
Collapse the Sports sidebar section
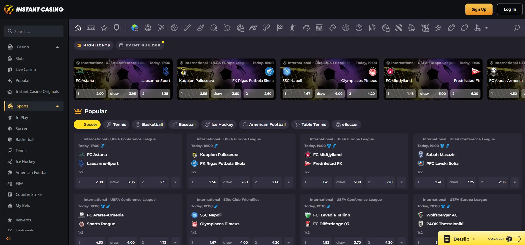click(x=57, y=106)
